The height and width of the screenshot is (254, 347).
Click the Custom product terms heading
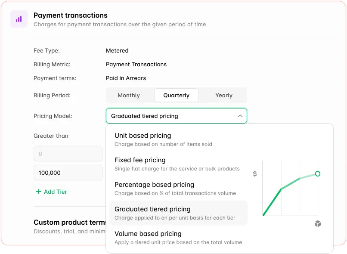[x=69, y=223]
